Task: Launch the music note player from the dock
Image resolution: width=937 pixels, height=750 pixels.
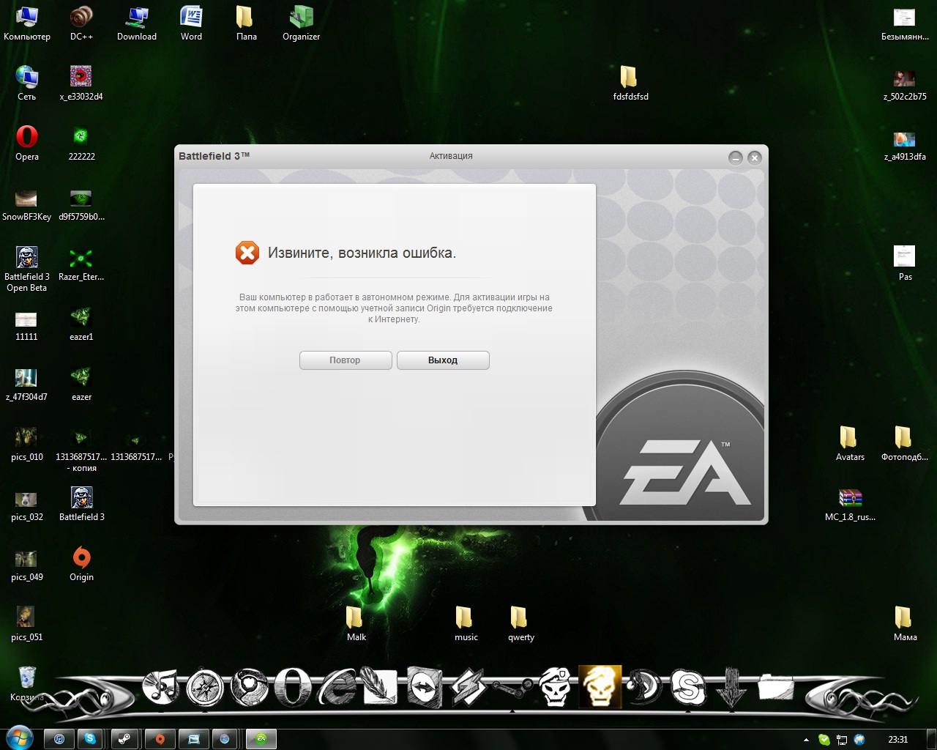Action: pos(161,687)
